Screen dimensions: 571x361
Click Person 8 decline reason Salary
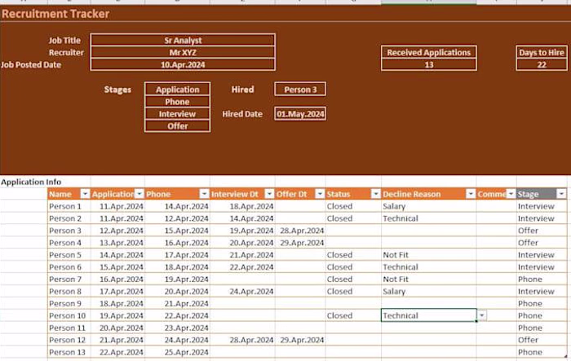(428, 291)
